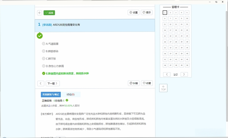
Task: Click 下一题 next question button
Action: point(53,84)
